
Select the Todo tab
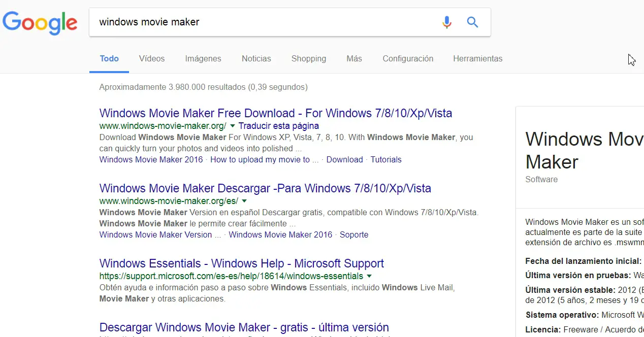pos(109,58)
